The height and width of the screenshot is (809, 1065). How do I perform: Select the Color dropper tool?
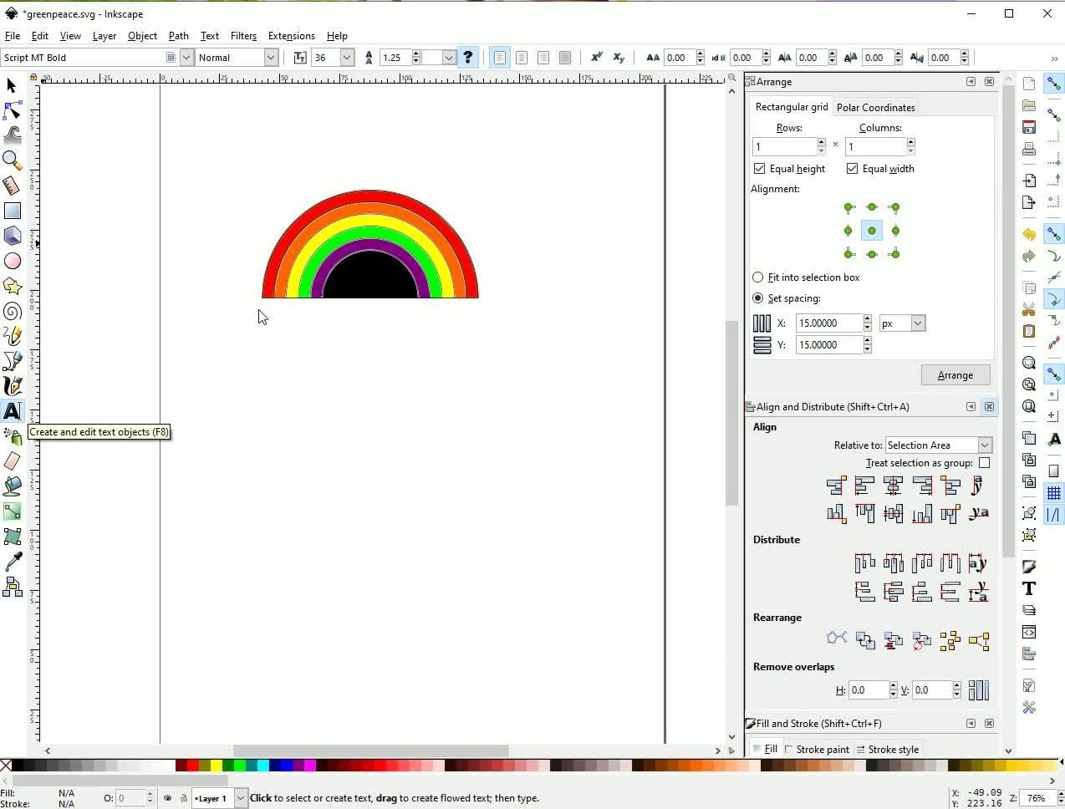13,562
